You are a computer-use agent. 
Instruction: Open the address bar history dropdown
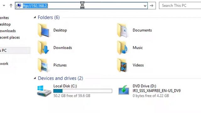pos(145,6)
